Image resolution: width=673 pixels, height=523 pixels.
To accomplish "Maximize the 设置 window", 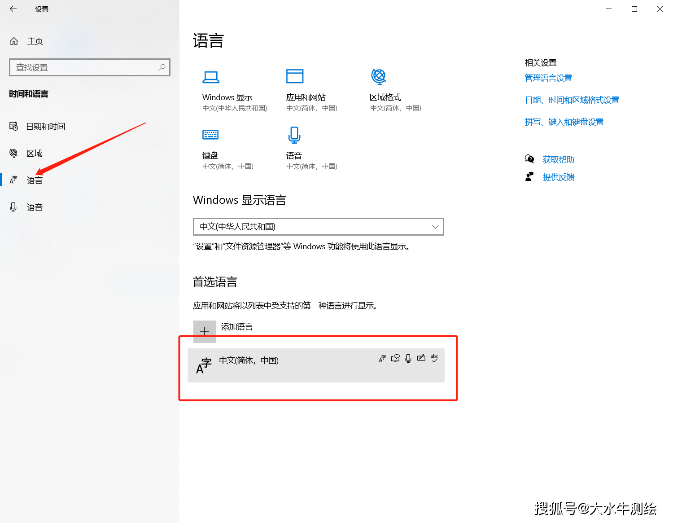I will pos(634,9).
